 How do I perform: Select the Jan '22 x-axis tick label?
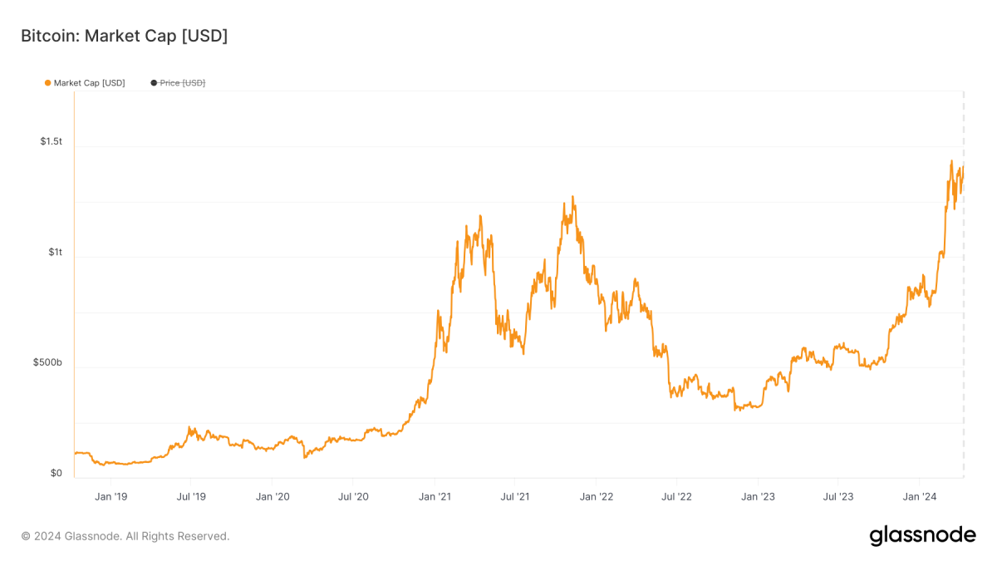coord(596,497)
